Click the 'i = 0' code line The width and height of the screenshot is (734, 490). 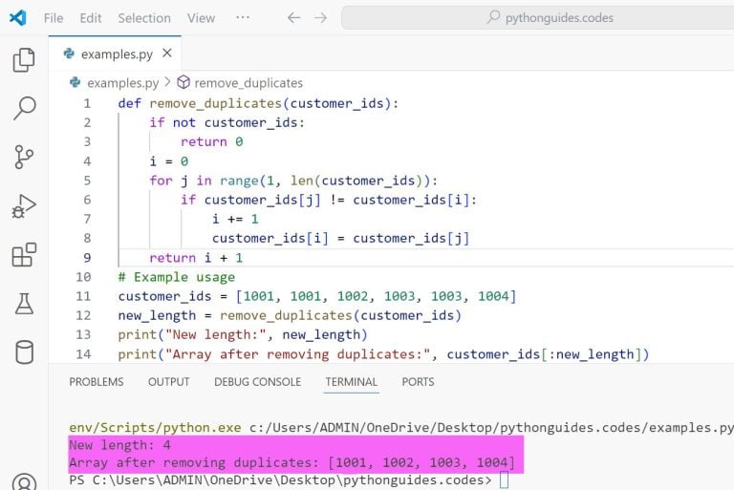pyautogui.click(x=168, y=161)
